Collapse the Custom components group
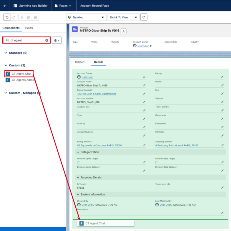231x231 pixels. point(6,65)
